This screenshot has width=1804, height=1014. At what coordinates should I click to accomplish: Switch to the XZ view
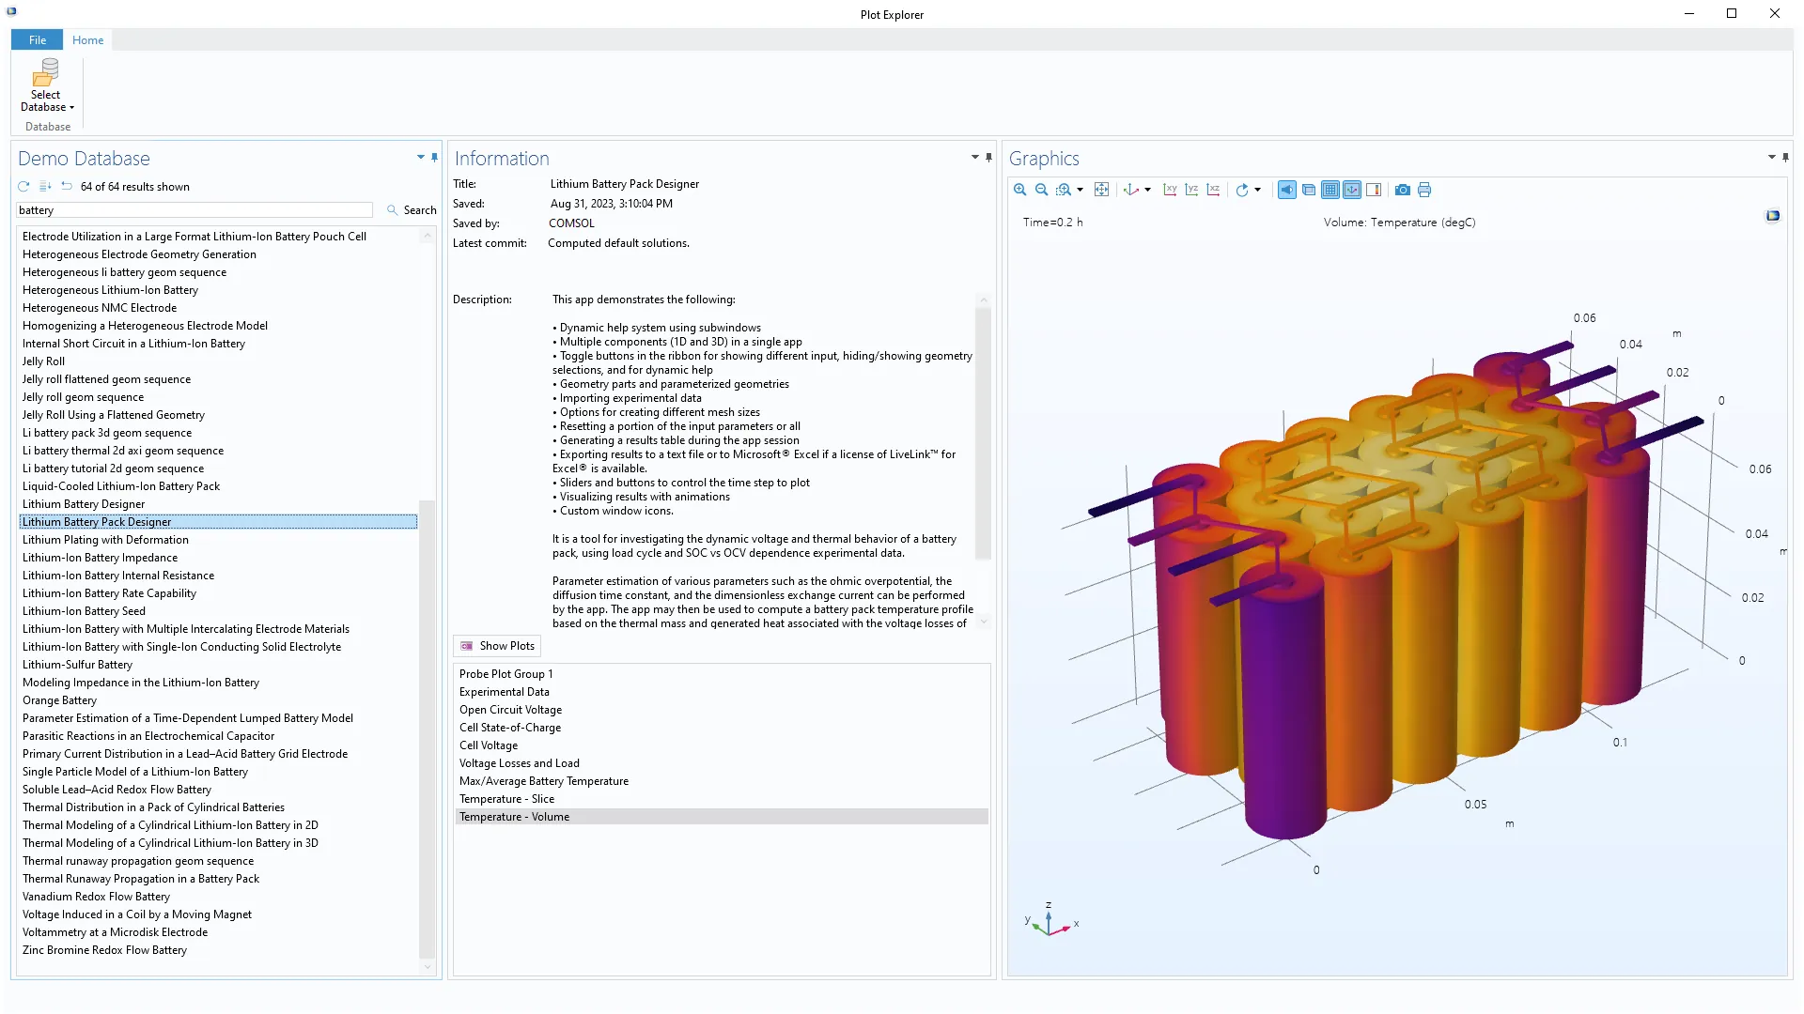[1213, 190]
